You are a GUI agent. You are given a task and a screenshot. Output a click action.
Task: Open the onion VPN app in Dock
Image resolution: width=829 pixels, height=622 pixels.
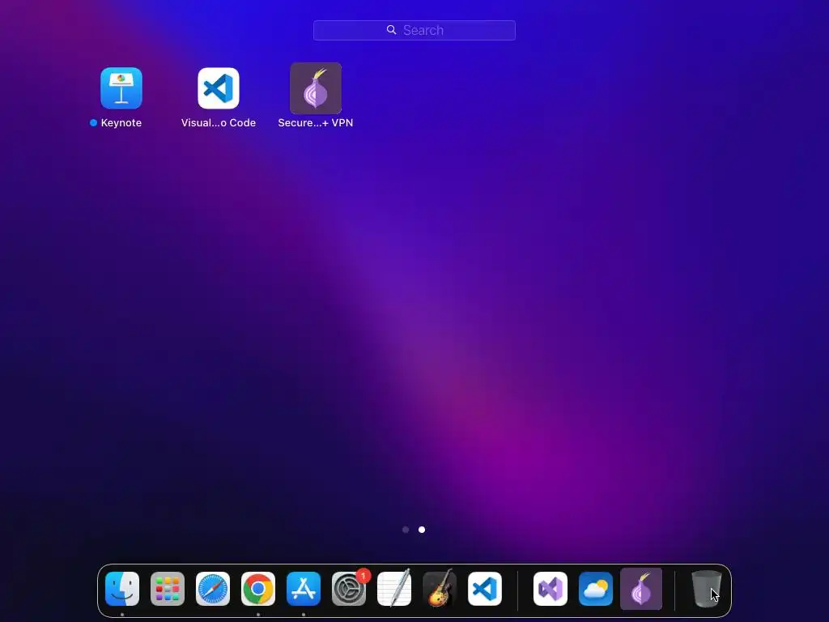pyautogui.click(x=641, y=589)
